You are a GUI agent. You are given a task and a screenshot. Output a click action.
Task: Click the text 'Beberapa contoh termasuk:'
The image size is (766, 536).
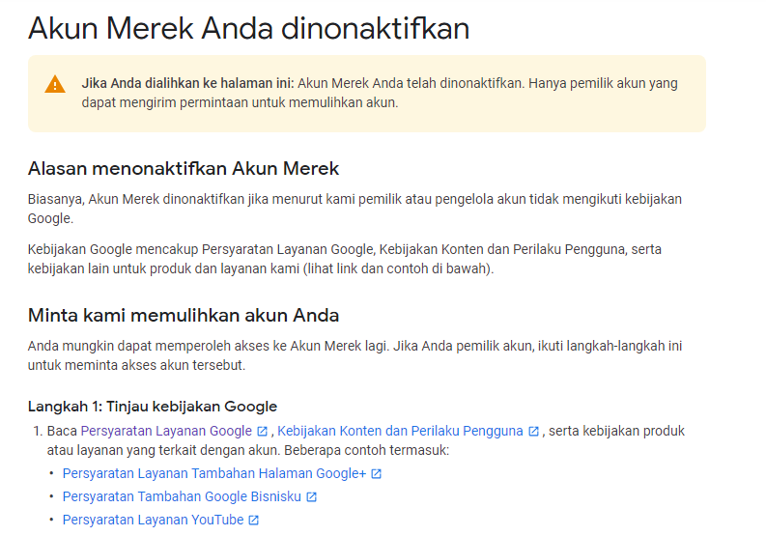(x=366, y=450)
